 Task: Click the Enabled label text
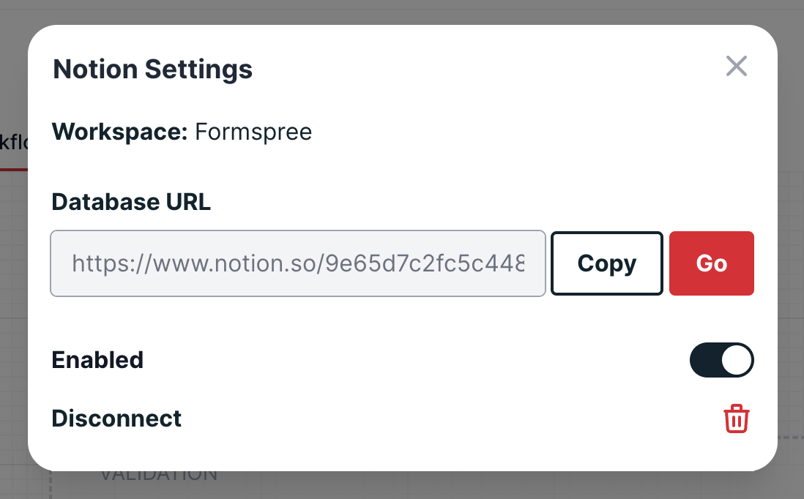(x=97, y=360)
